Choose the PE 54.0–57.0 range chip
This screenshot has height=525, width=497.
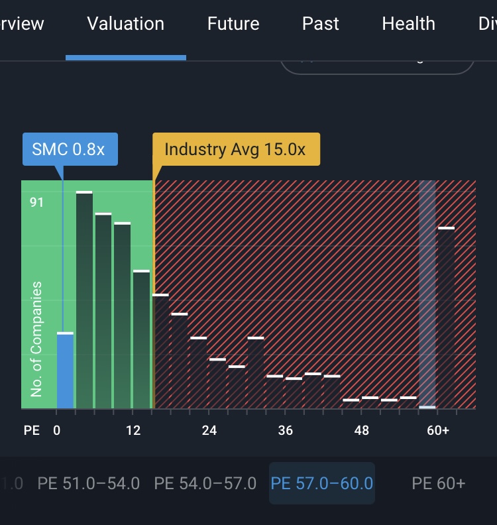[205, 483]
